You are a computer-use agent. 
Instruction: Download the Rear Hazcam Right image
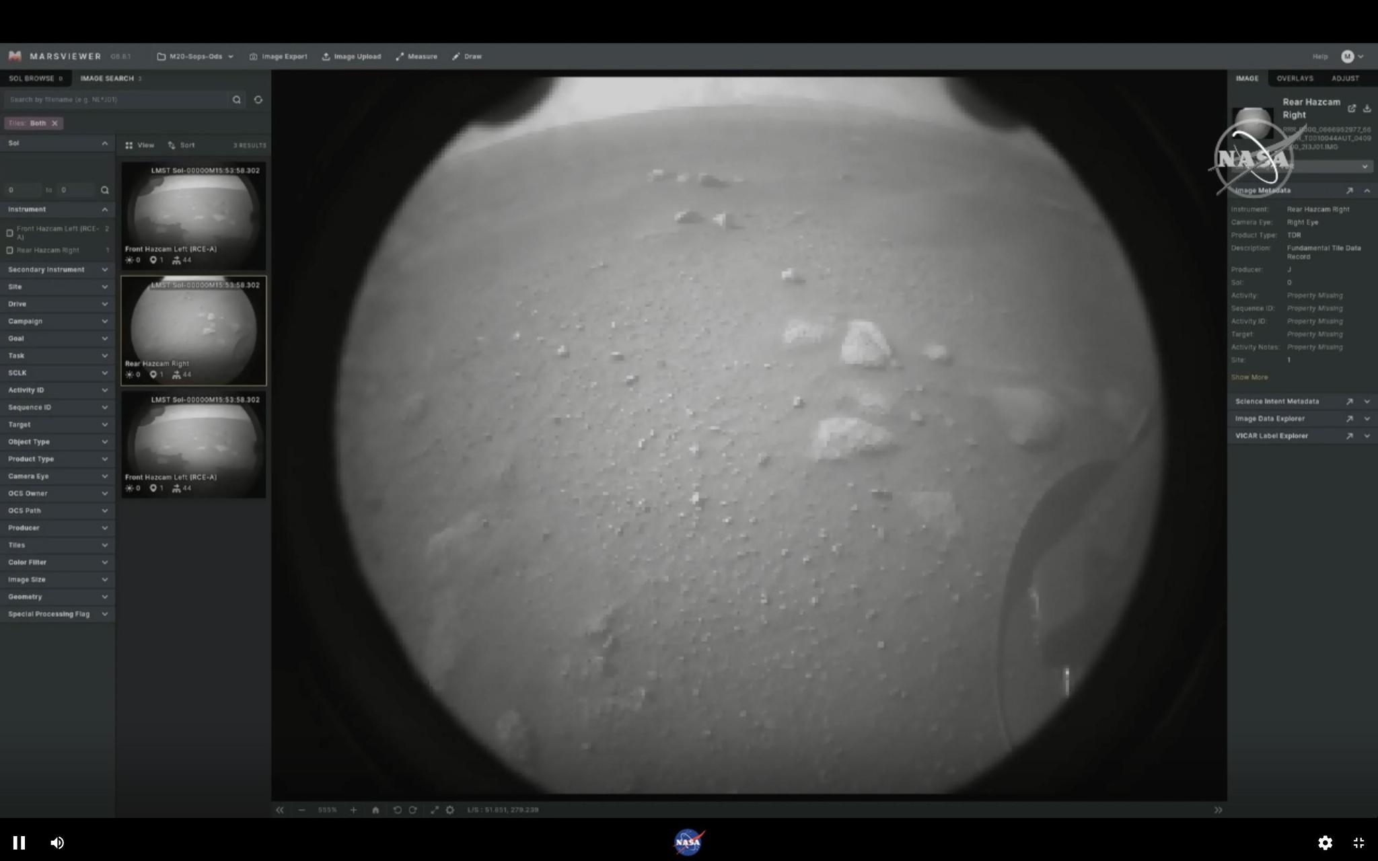tap(1367, 108)
